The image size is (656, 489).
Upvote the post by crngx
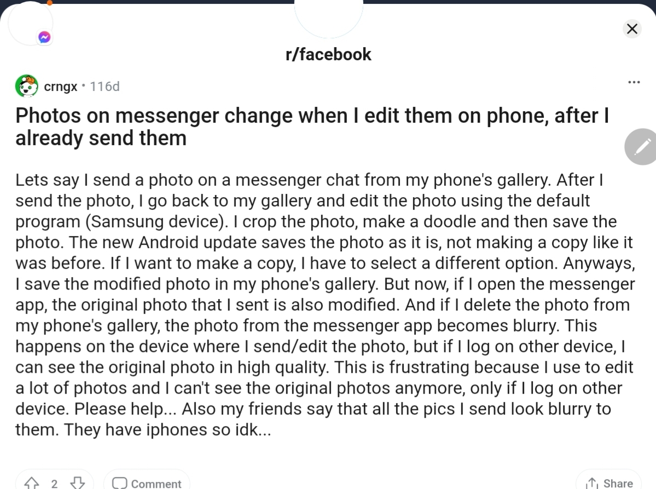click(32, 483)
